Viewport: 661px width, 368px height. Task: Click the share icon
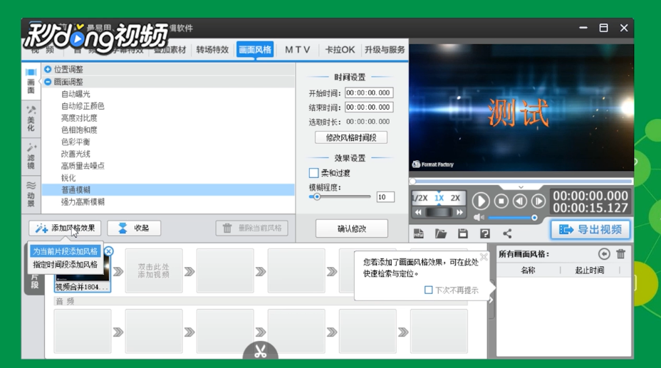(507, 233)
